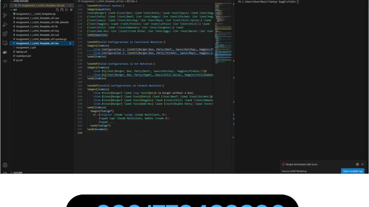The height and width of the screenshot is (207, 369).
Task: Refresh the SE1 explorer
Action: point(66,10)
